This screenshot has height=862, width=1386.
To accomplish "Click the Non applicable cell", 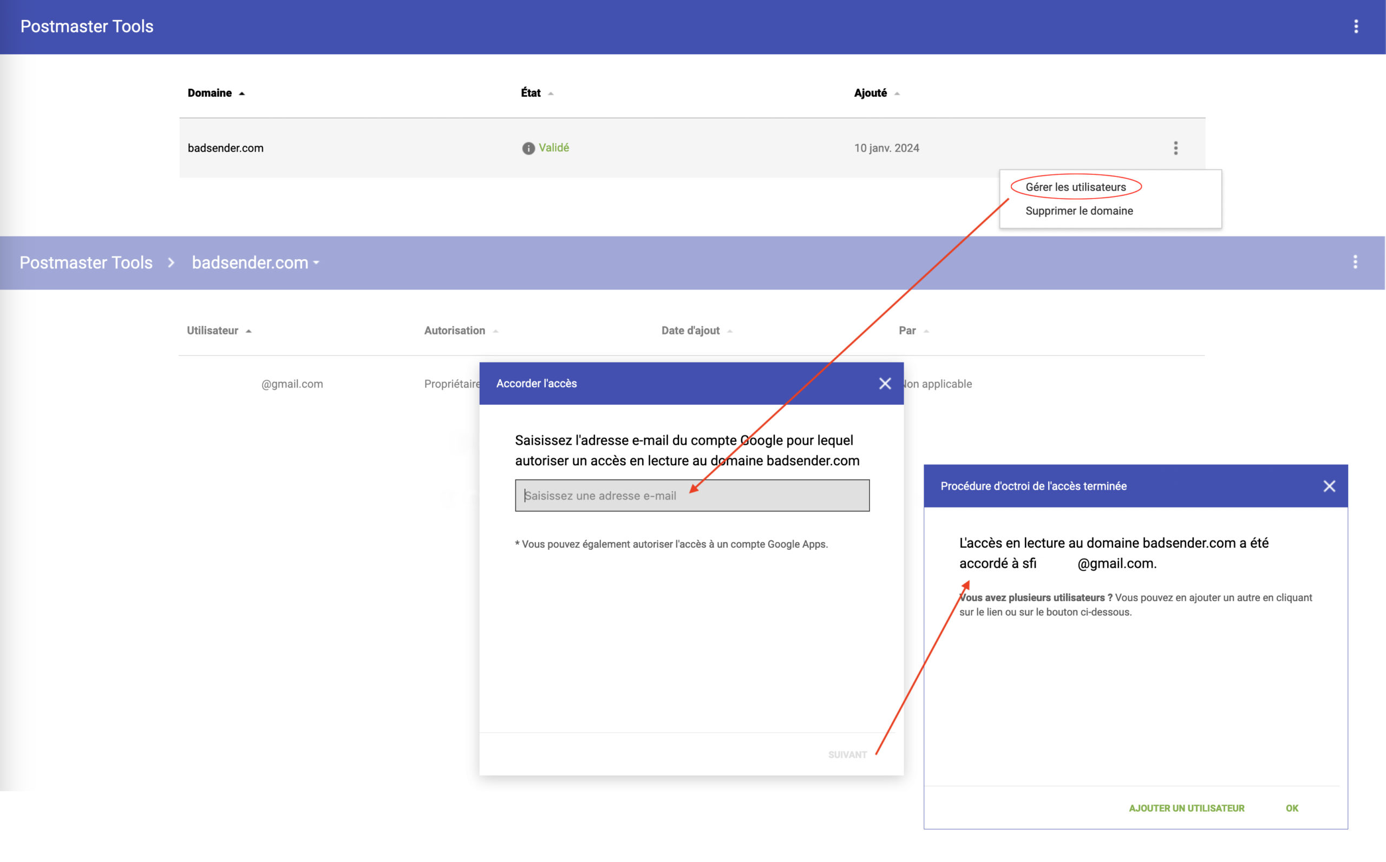I will click(938, 384).
